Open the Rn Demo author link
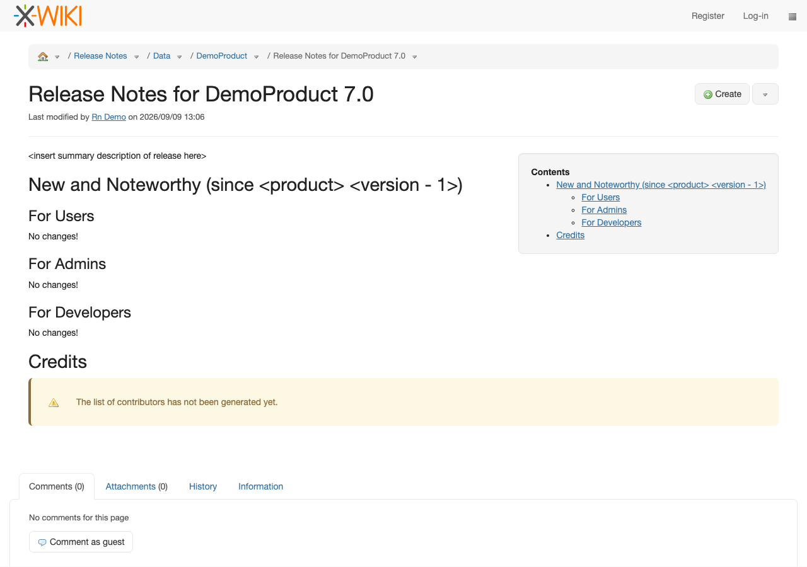Viewport: 807px width, 567px height. point(108,117)
